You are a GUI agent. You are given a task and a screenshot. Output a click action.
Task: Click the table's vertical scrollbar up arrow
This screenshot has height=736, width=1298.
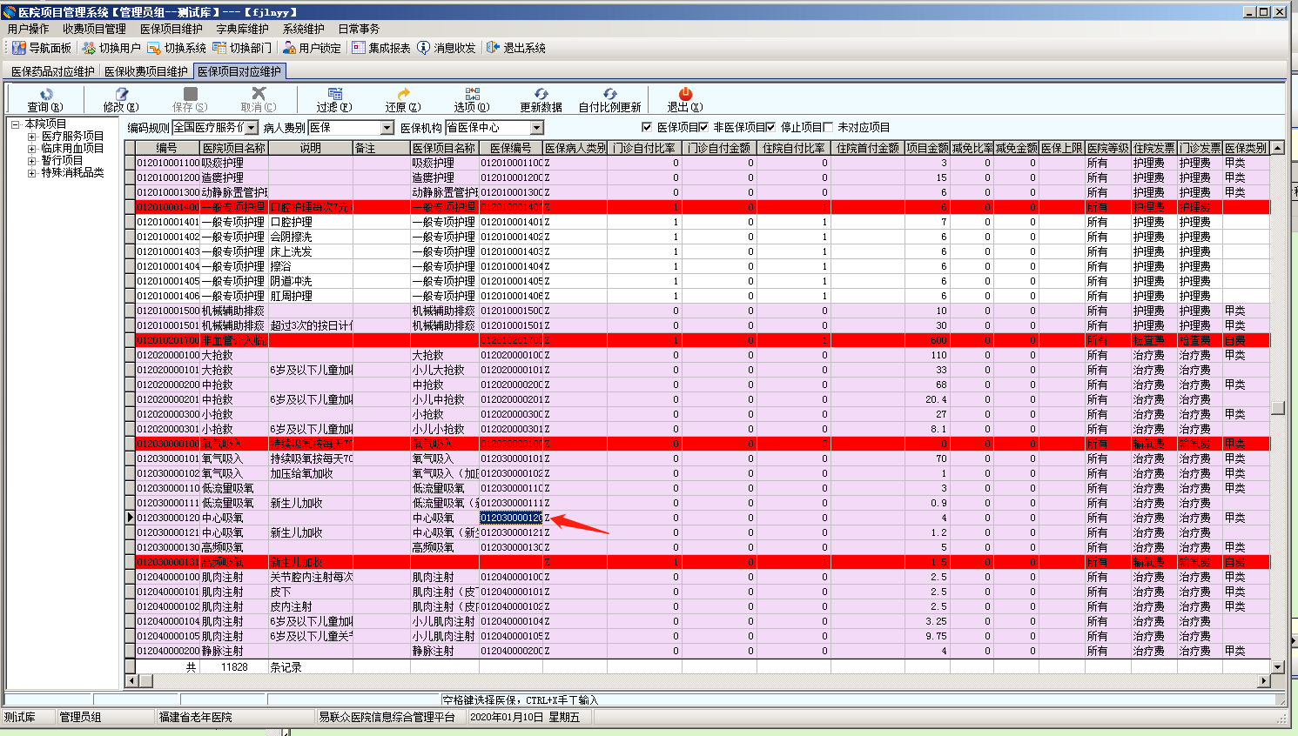pyautogui.click(x=1278, y=148)
